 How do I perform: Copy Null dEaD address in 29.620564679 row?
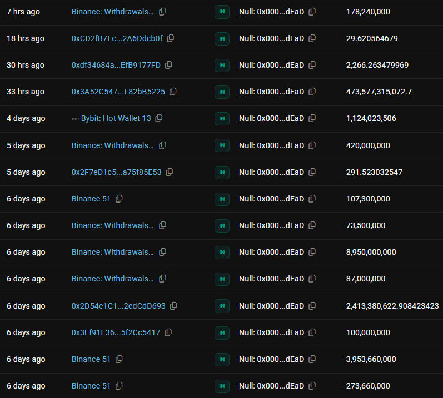tap(312, 38)
